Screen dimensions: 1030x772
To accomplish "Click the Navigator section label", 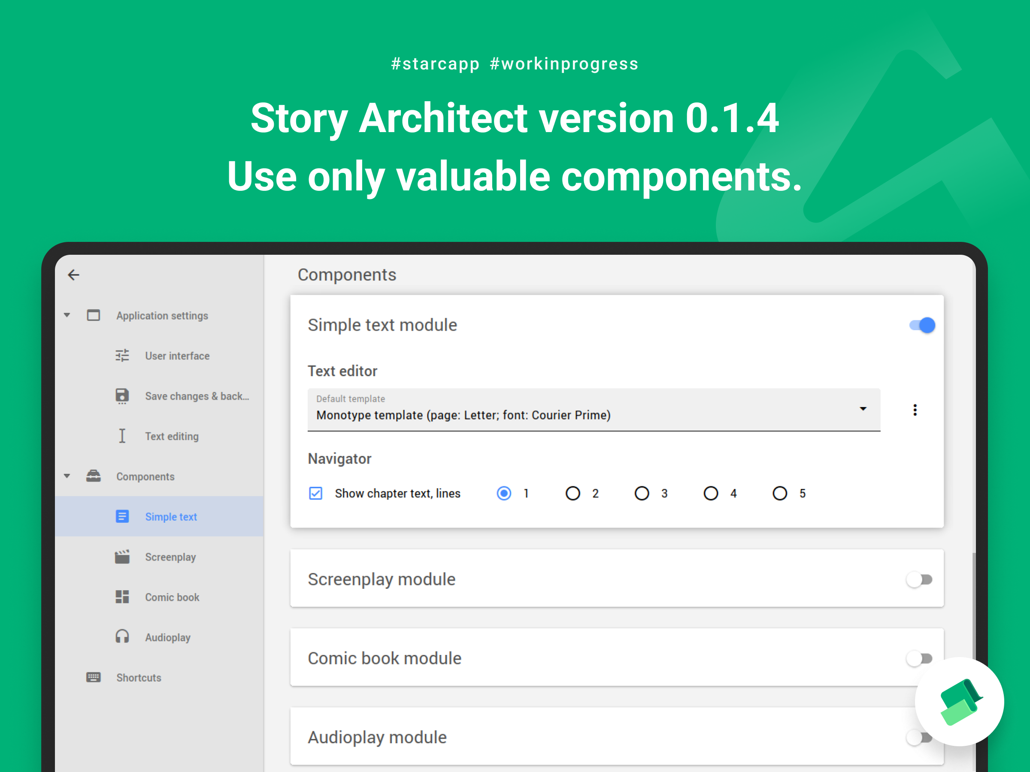I will pyautogui.click(x=339, y=459).
